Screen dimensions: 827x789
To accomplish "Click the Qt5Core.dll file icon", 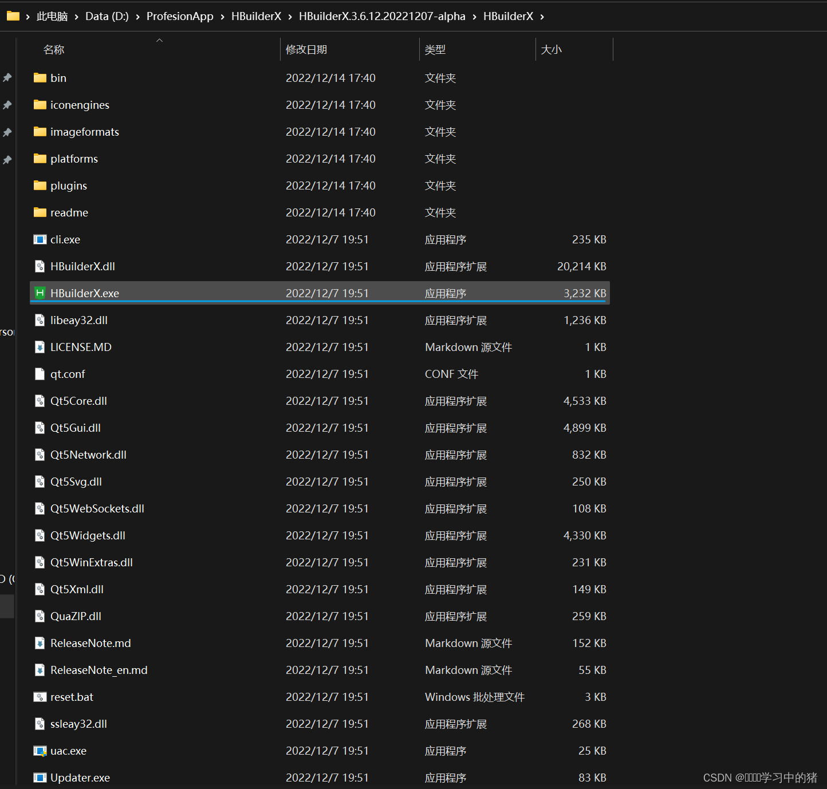I will click(40, 401).
